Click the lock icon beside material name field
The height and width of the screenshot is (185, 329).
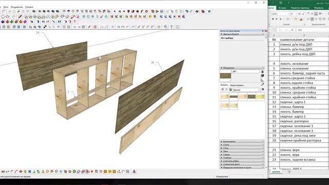[262, 71]
